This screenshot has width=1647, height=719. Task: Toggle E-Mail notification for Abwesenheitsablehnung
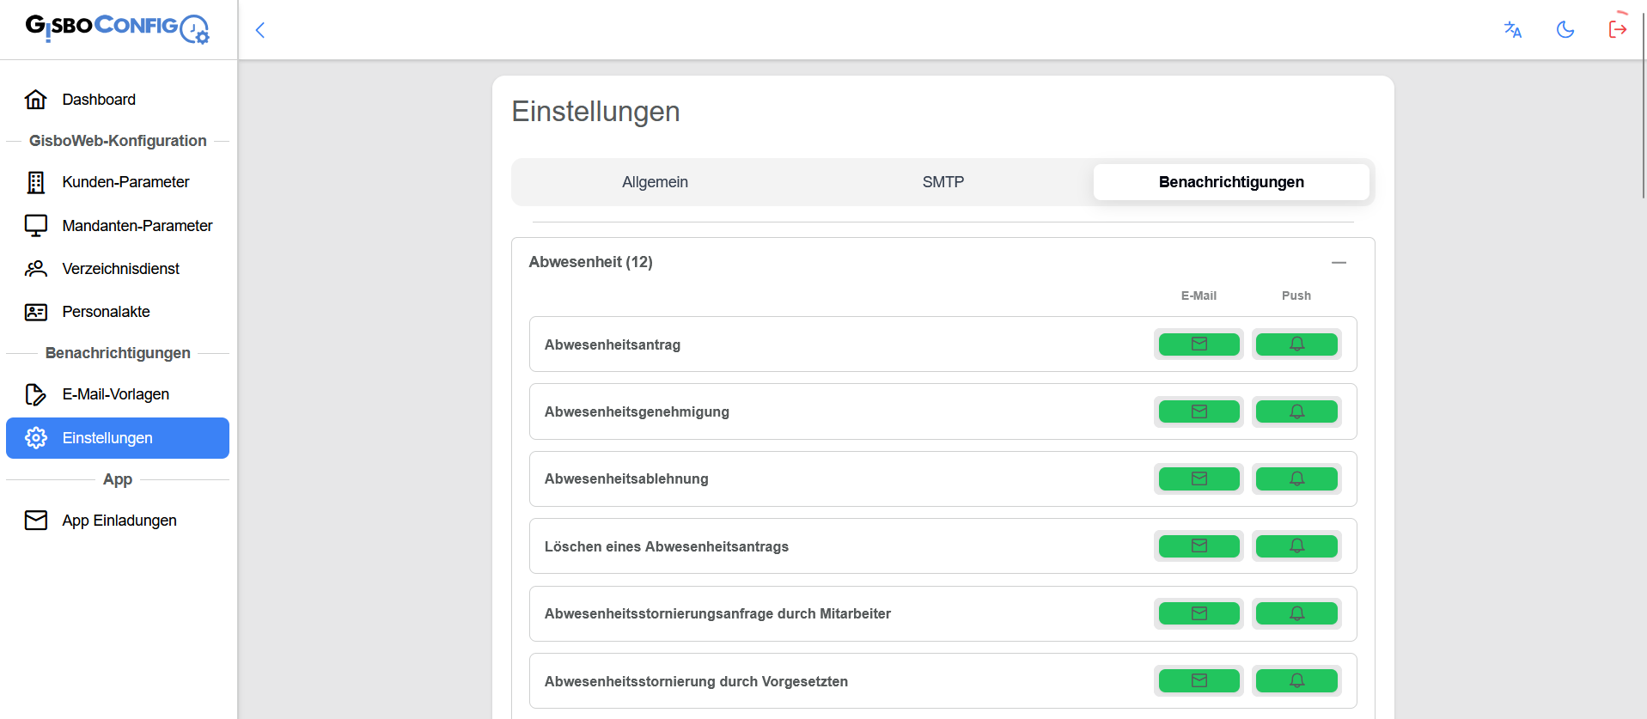(x=1199, y=478)
